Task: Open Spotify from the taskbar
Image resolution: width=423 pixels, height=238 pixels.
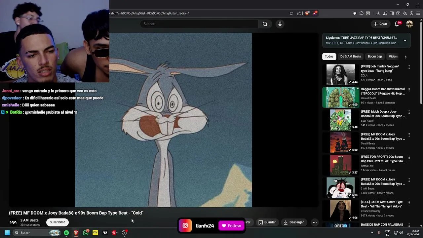Action: click(66, 233)
